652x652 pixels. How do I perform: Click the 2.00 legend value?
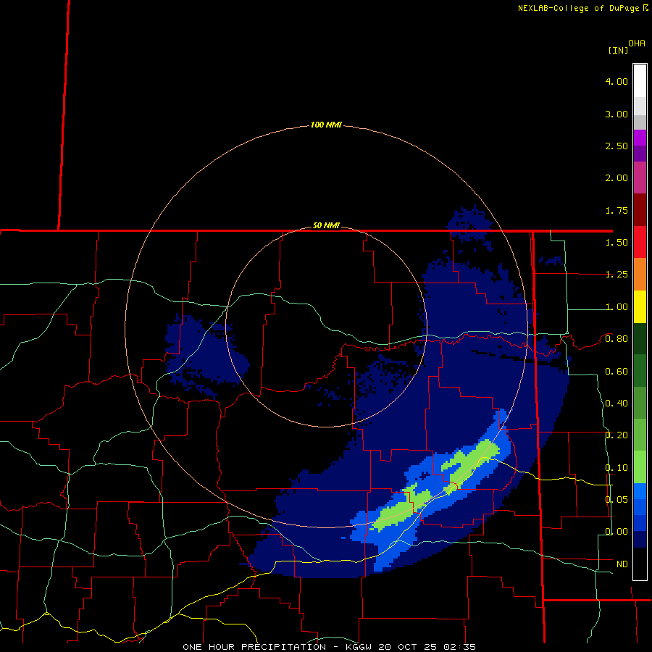617,178
